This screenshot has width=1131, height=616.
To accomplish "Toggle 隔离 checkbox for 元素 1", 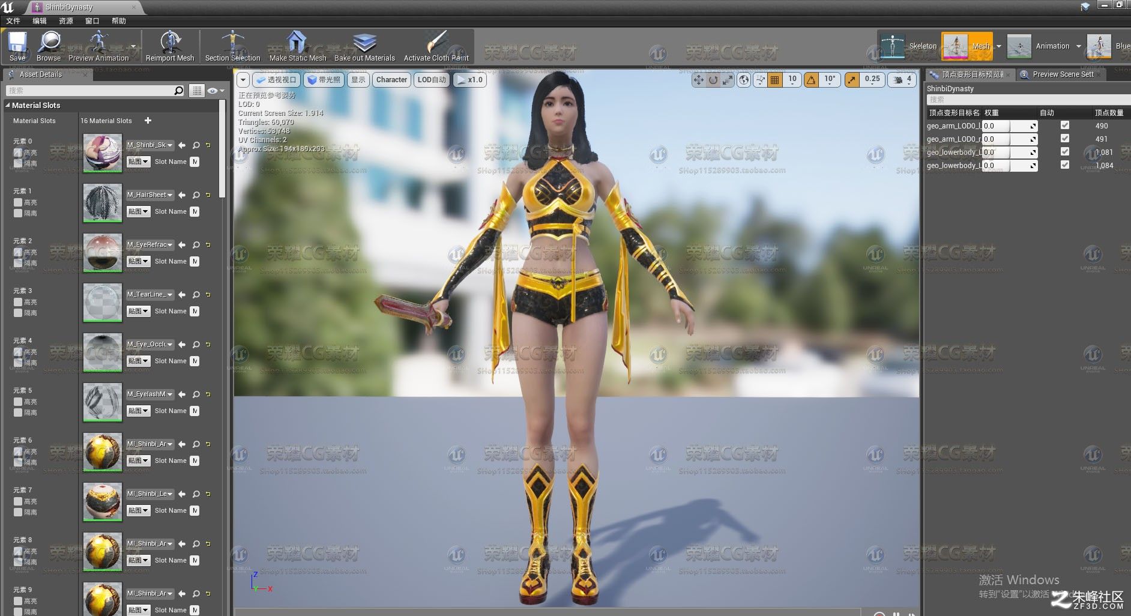I will (18, 213).
